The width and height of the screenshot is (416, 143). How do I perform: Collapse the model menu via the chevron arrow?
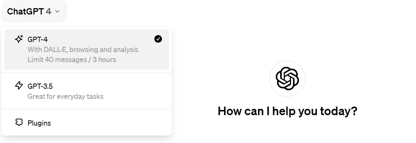pyautogui.click(x=57, y=12)
